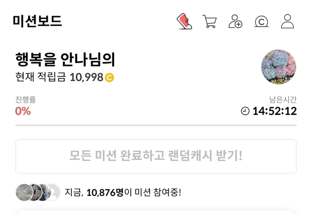Viewport: 312px width, 215px height.
Task: Tap the gold coin beside 10,998
Action: [x=109, y=78]
